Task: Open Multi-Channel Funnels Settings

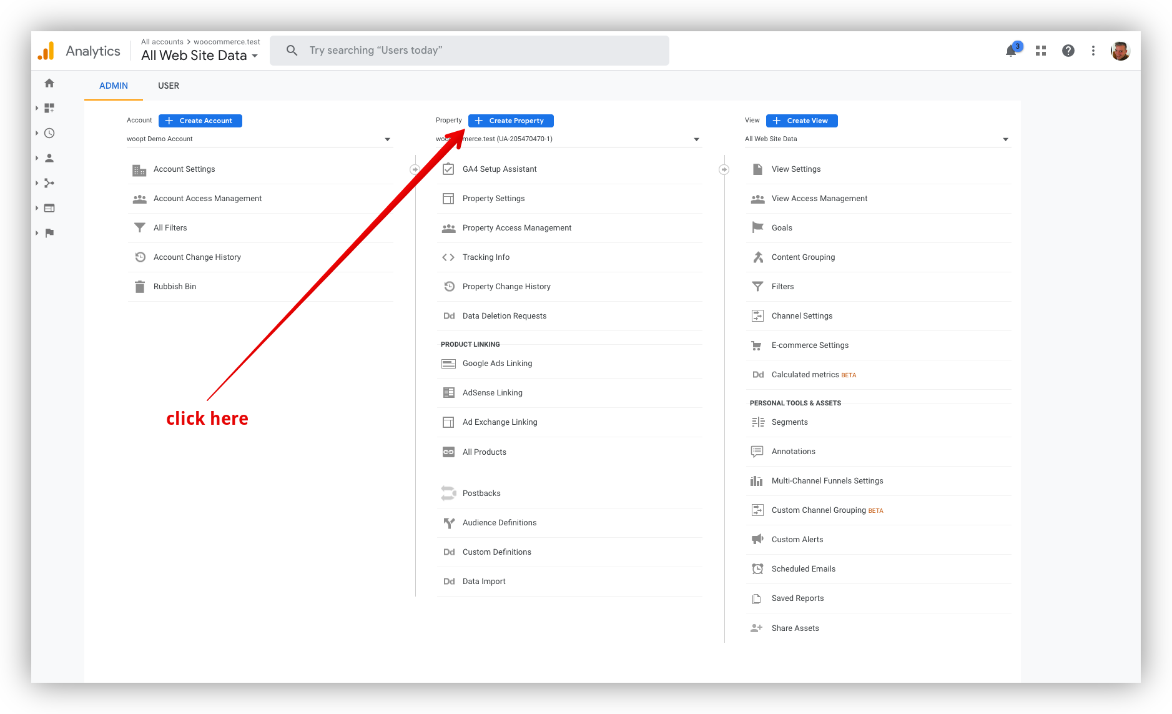Action: (879, 481)
